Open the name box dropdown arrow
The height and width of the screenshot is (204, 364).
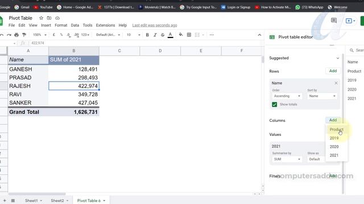[x=14, y=43]
